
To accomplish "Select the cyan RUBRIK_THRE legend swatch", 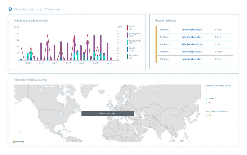I will [x=127, y=42].
